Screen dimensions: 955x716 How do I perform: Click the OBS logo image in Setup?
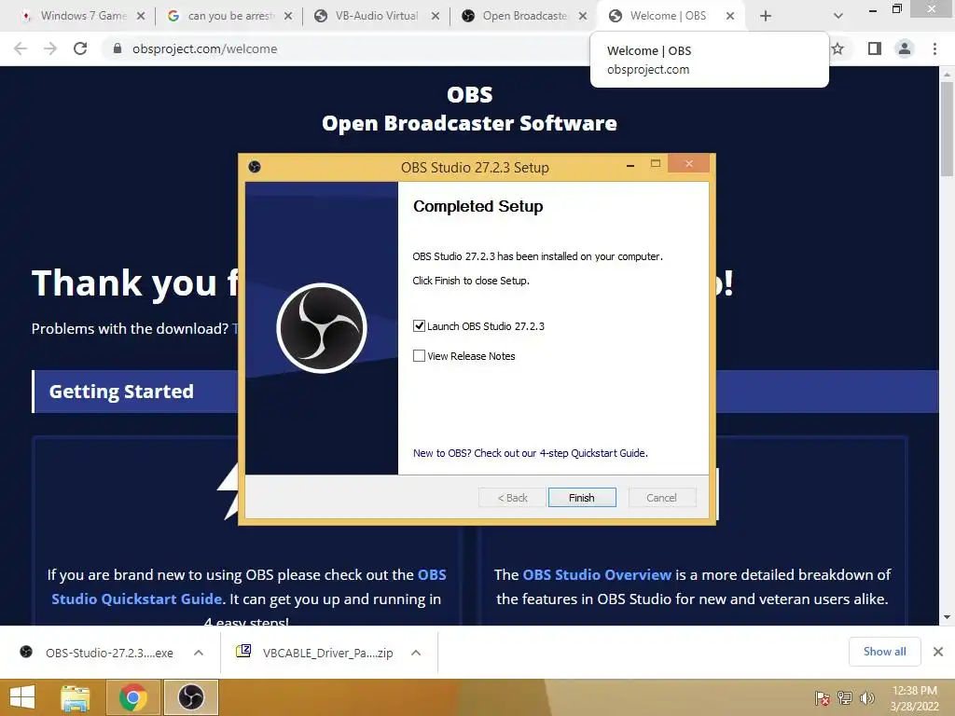point(322,328)
